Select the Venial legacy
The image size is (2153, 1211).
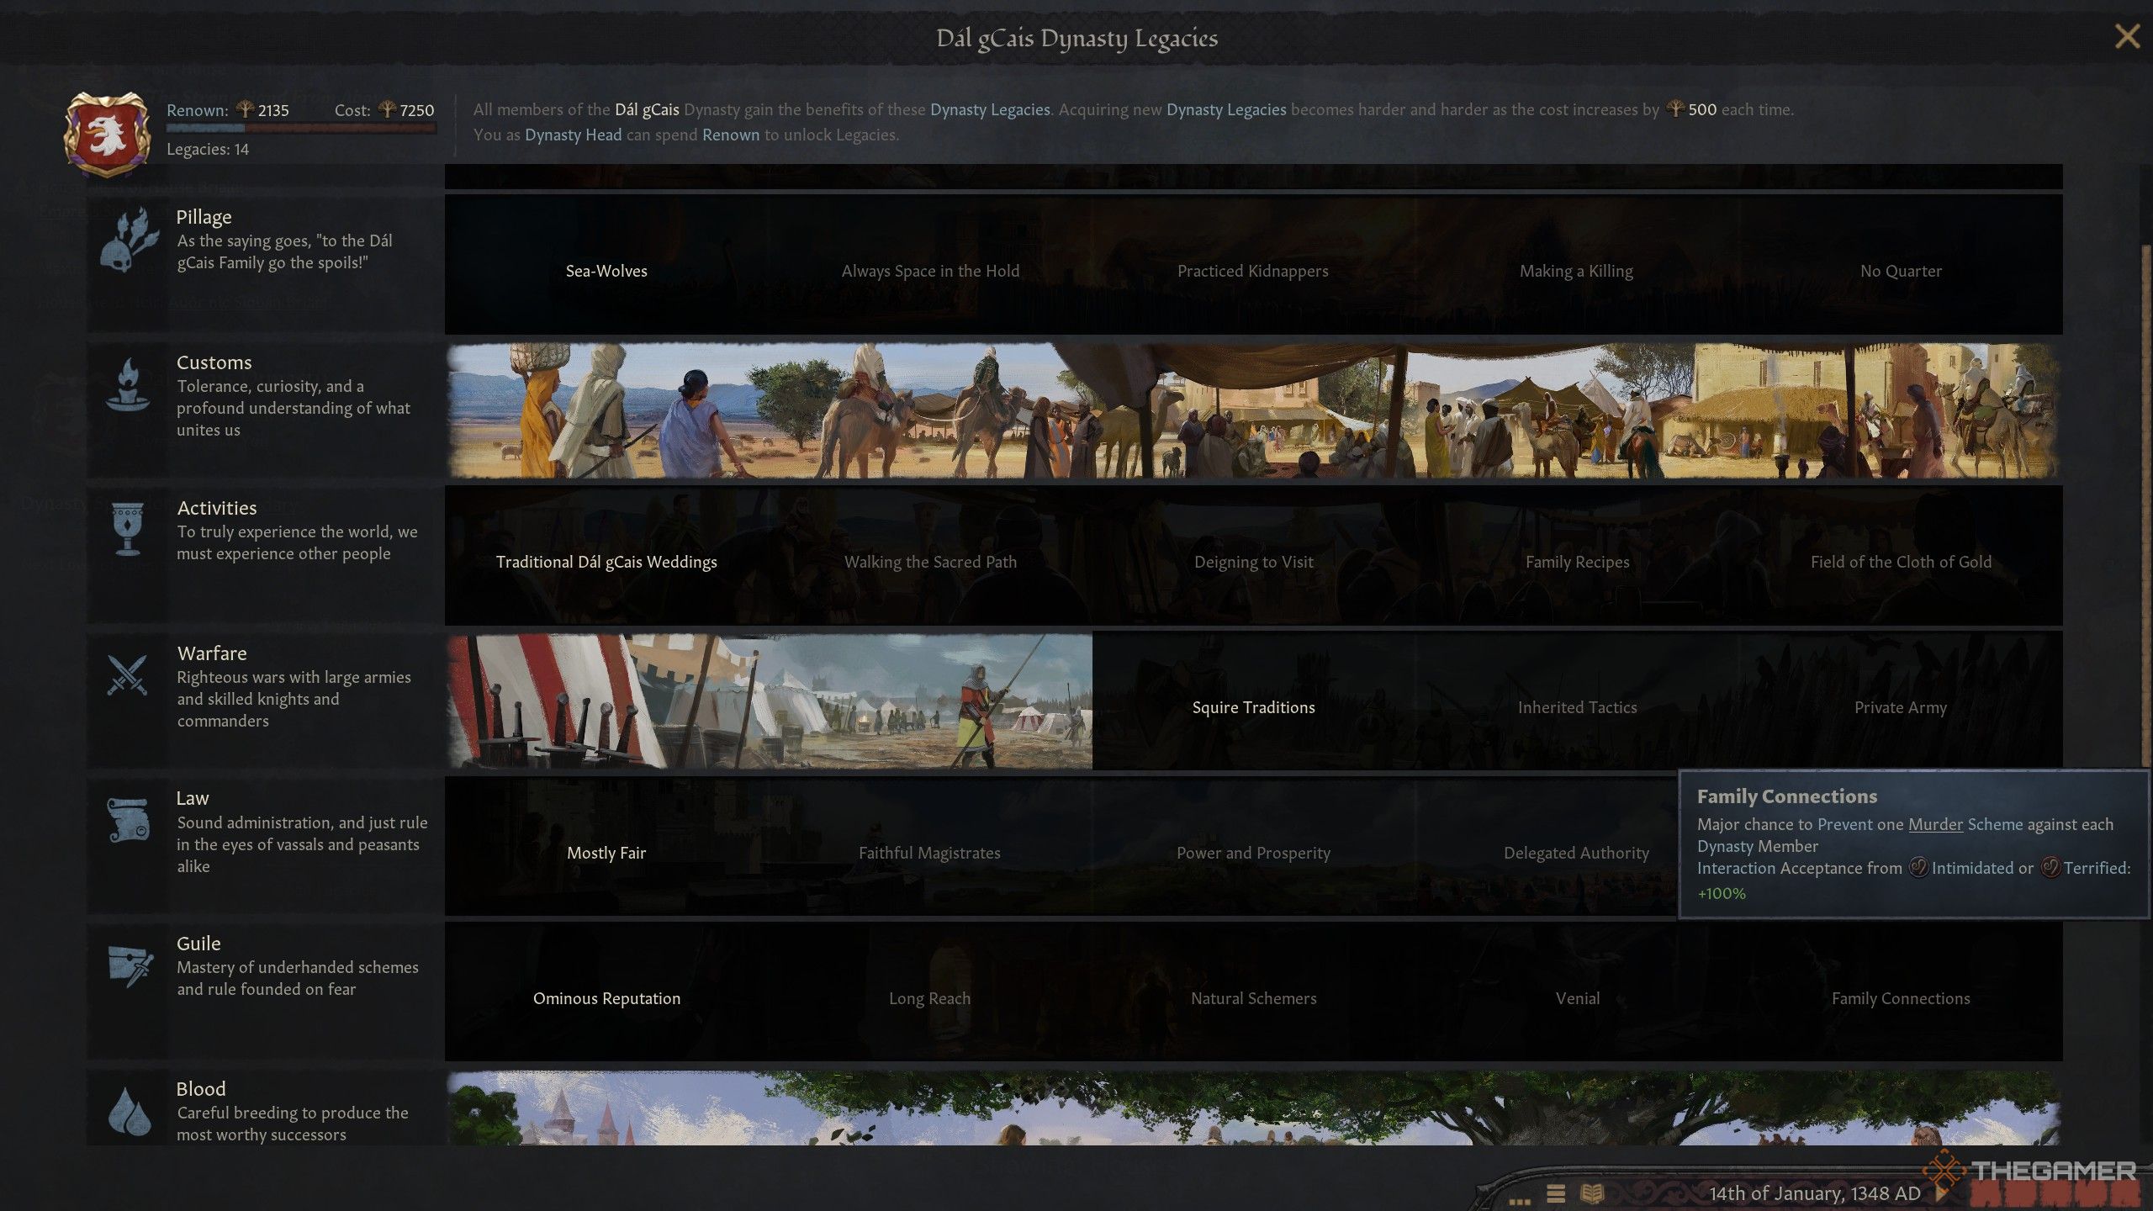tap(1577, 998)
